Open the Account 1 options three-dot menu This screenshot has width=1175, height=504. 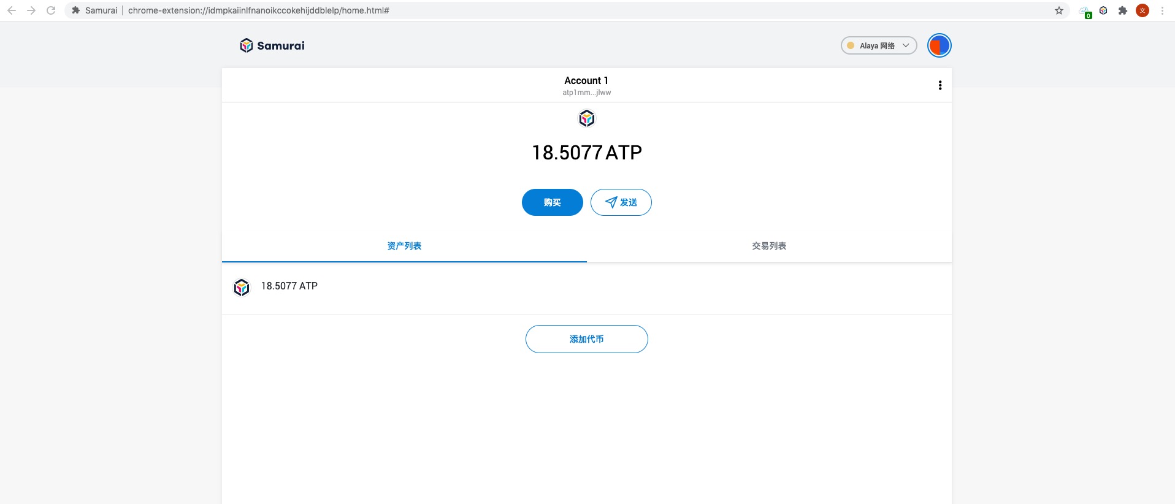coord(940,85)
